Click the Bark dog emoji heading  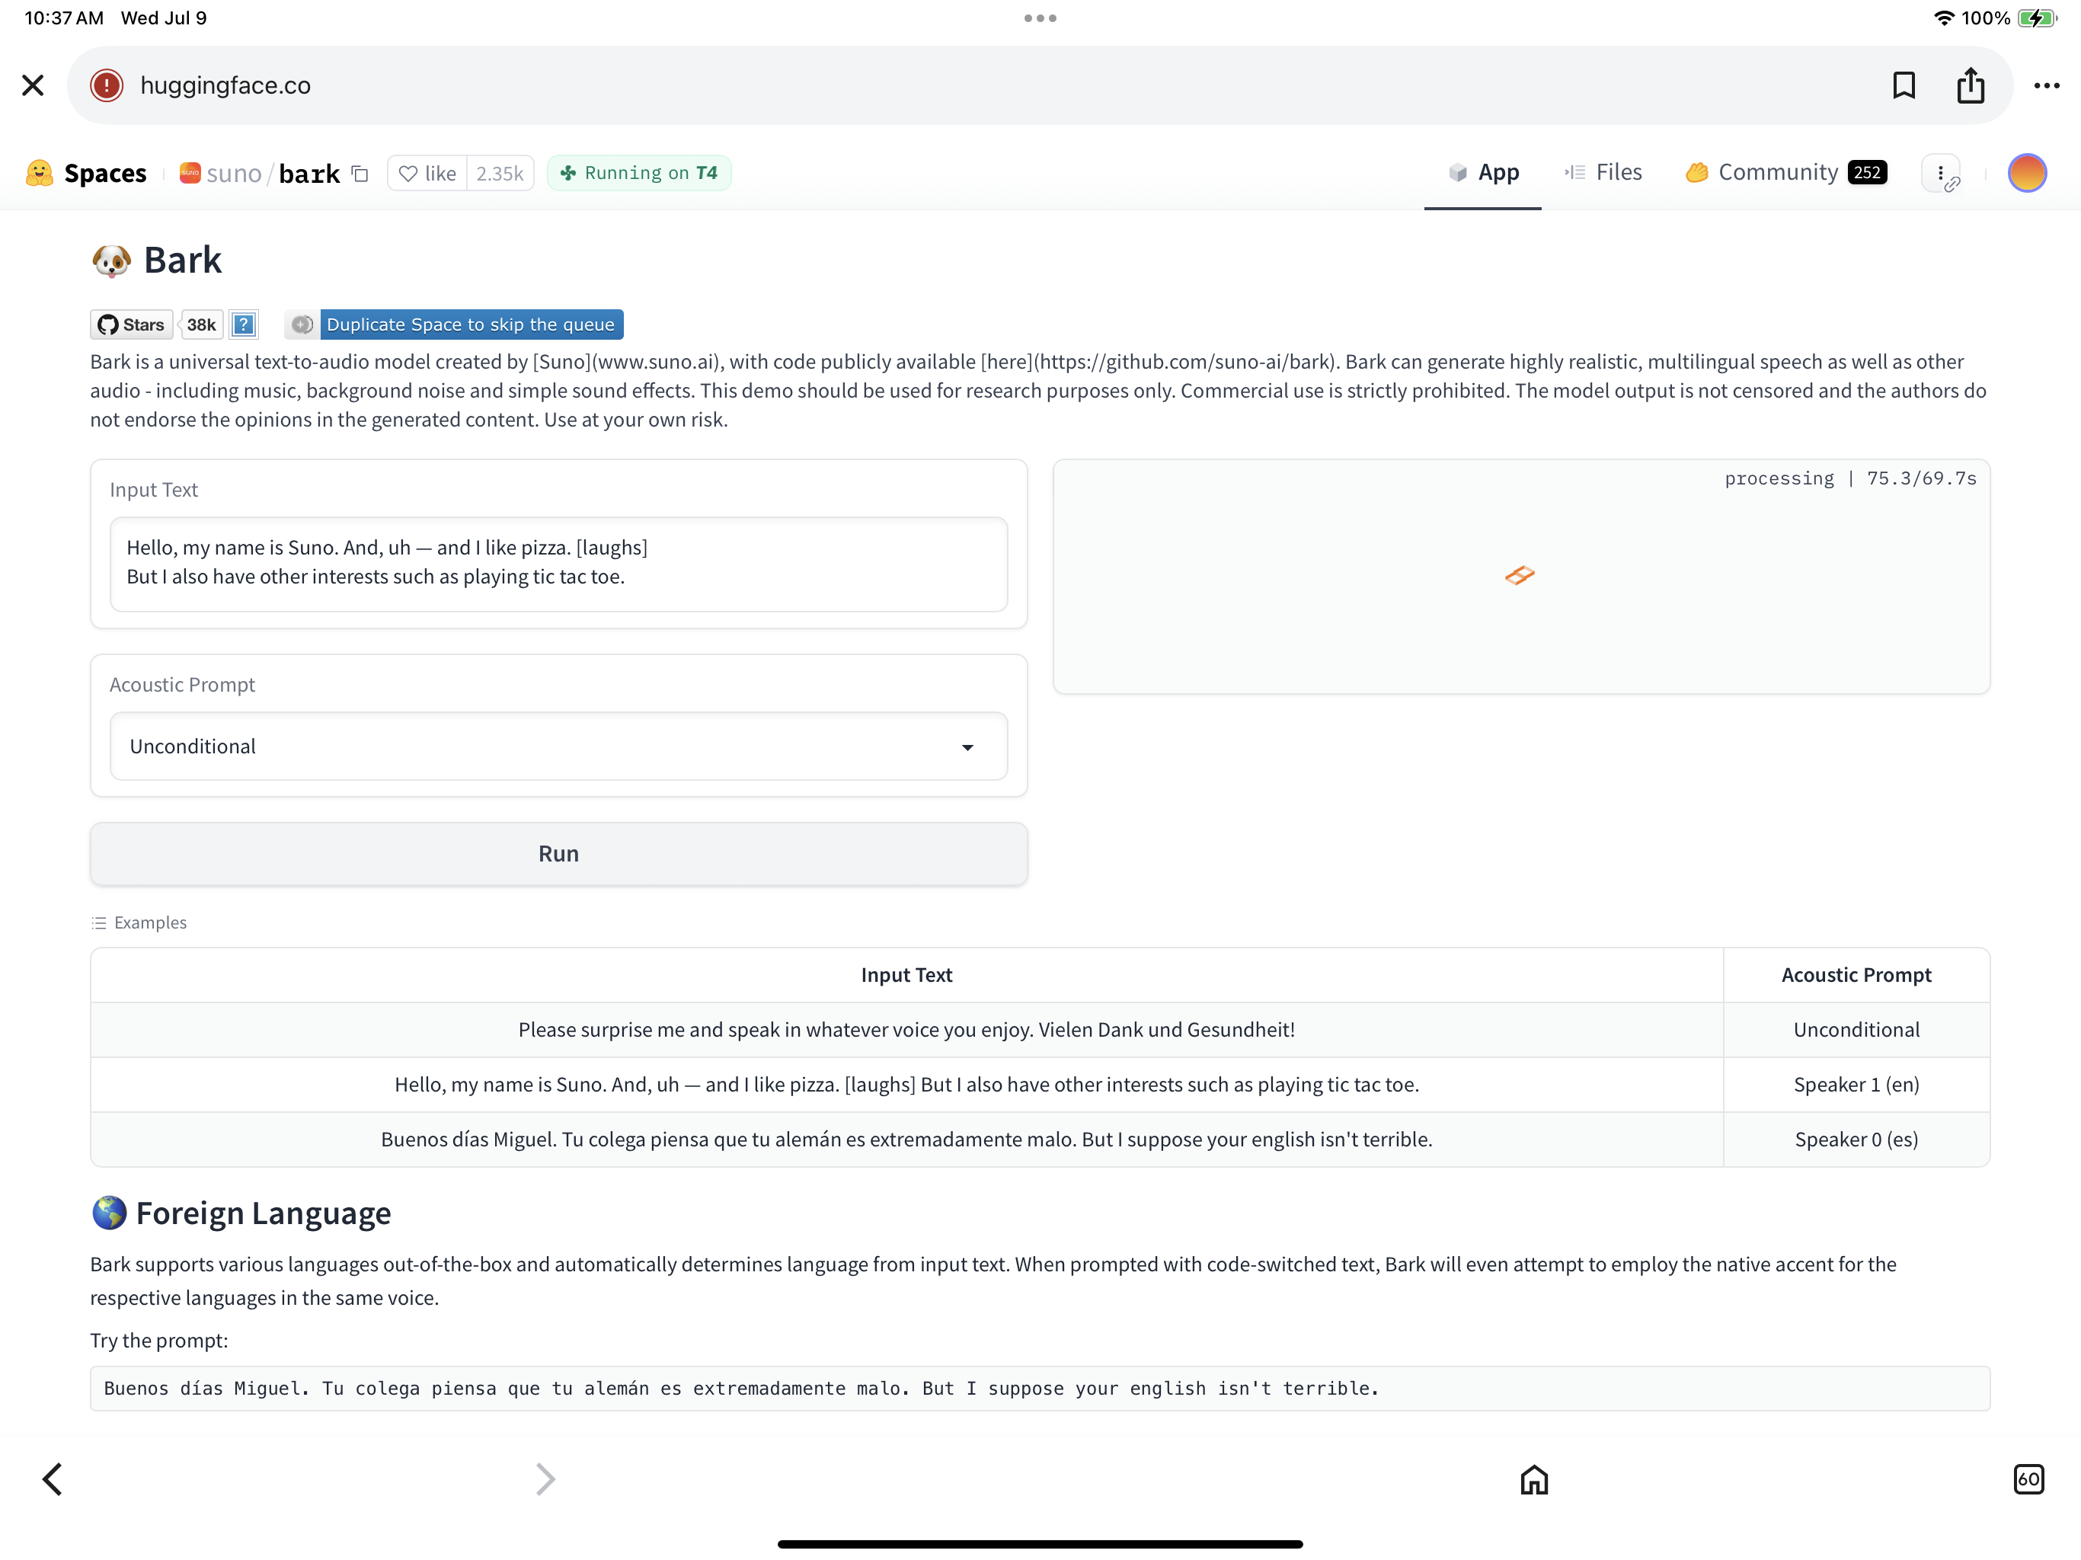coord(156,260)
